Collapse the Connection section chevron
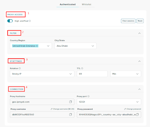 click(x=139, y=89)
